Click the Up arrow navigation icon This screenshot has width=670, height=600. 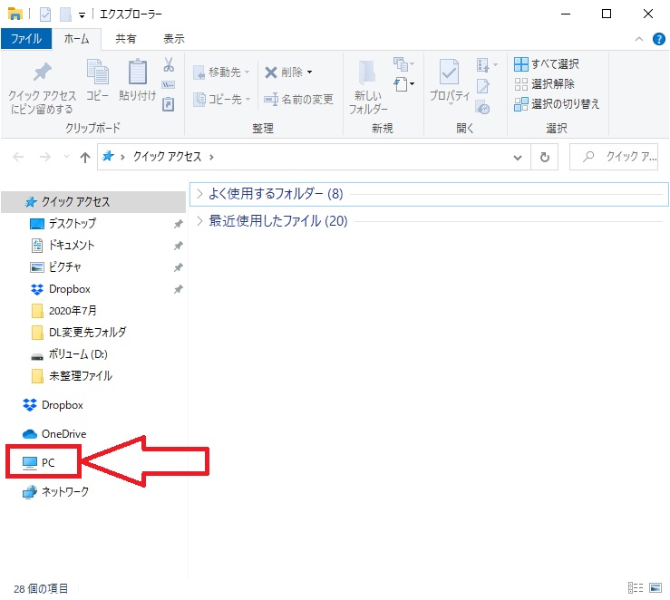(x=85, y=158)
